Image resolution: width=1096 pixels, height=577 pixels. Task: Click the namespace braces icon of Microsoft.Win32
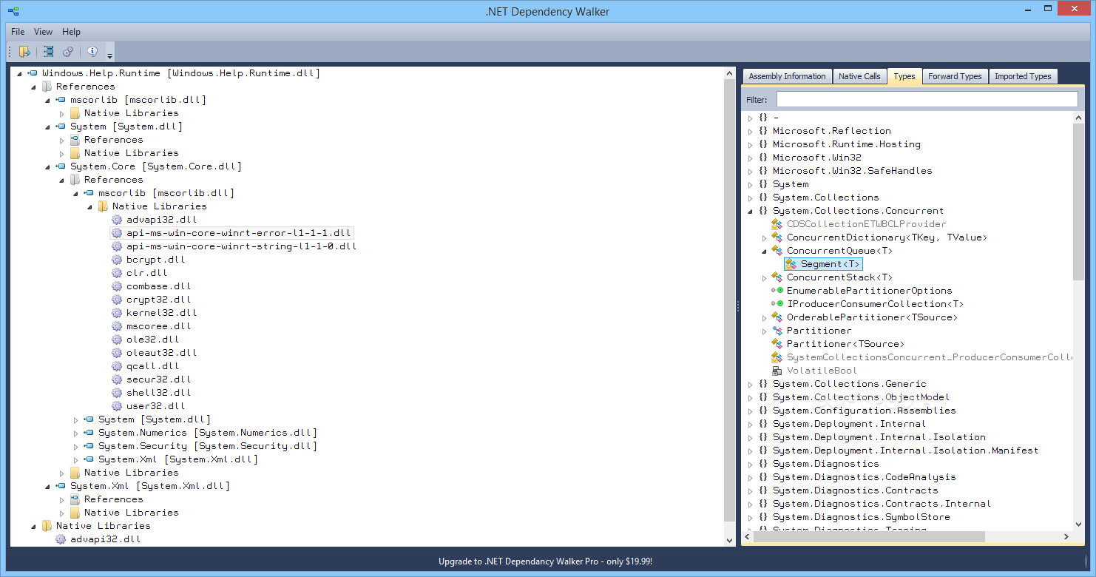click(x=763, y=158)
